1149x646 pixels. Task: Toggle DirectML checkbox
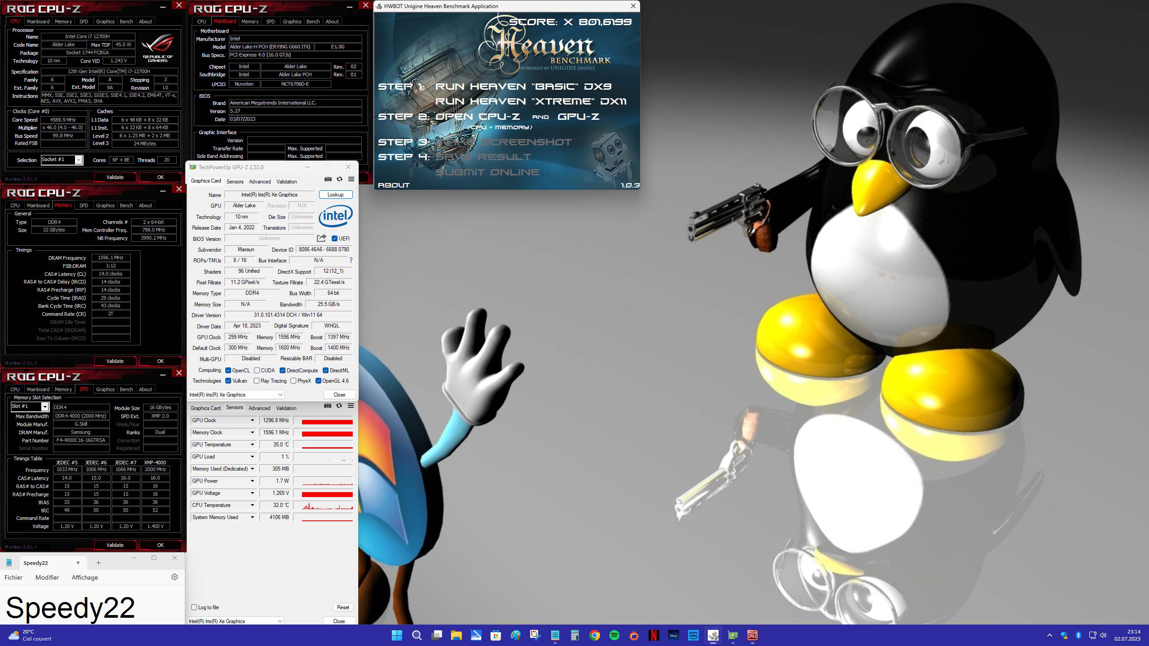(325, 371)
